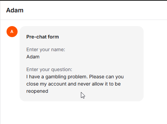Click the Enter your name label
The height and width of the screenshot is (124, 167).
pos(46,49)
